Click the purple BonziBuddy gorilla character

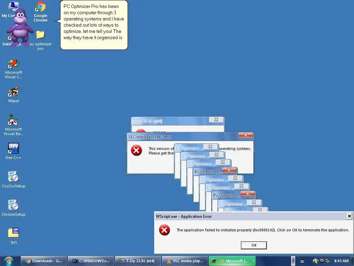click(x=20, y=27)
